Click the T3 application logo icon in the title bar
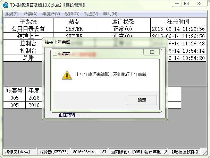 (6, 5)
